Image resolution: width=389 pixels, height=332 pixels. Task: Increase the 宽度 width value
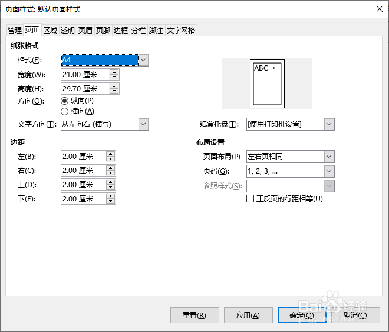(x=114, y=72)
